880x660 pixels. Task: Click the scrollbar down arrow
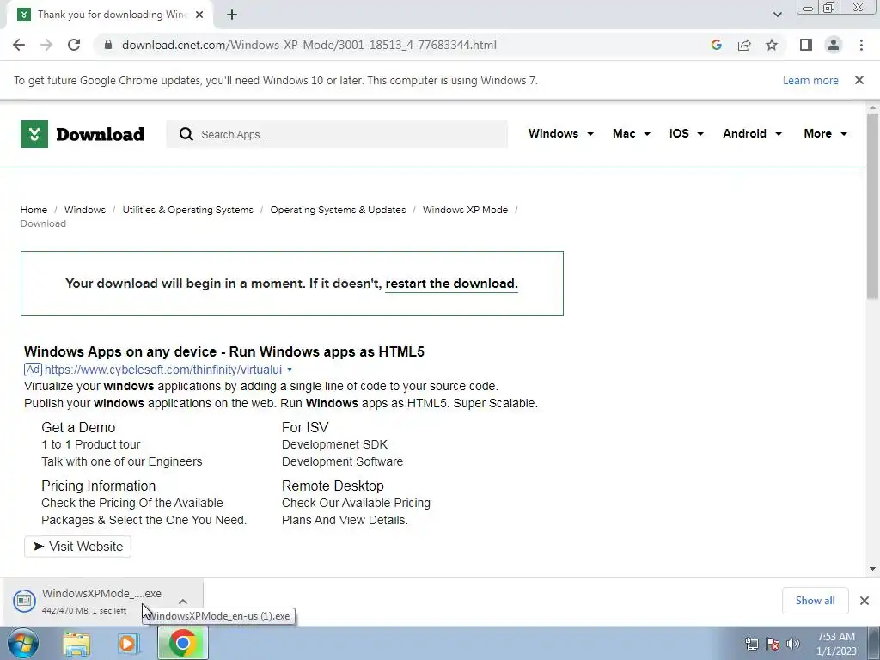[872, 569]
